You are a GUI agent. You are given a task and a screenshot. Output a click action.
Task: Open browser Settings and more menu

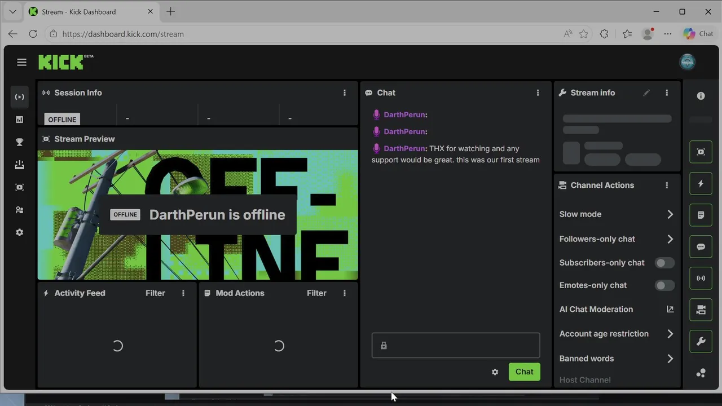(668, 34)
